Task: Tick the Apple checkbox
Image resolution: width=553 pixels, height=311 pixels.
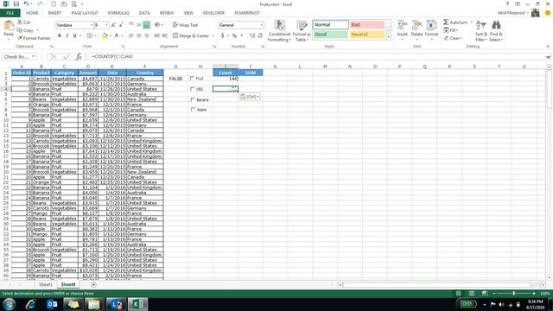Action: [x=193, y=110]
